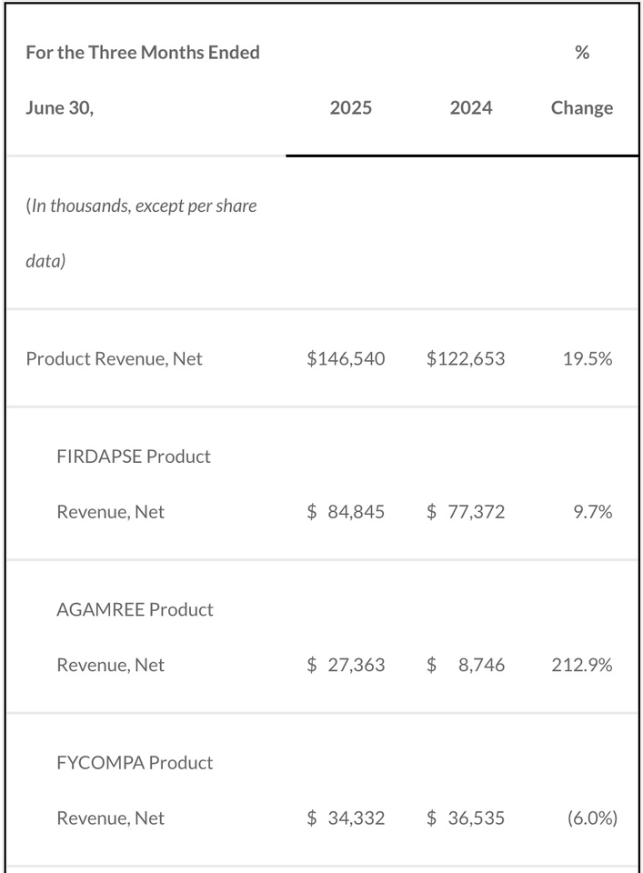The height and width of the screenshot is (873, 643).
Task: Select the $122,653 value cell
Action: [466, 358]
